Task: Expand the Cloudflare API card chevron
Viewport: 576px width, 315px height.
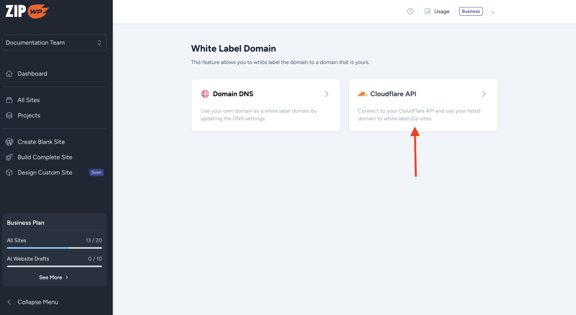Action: [x=484, y=94]
